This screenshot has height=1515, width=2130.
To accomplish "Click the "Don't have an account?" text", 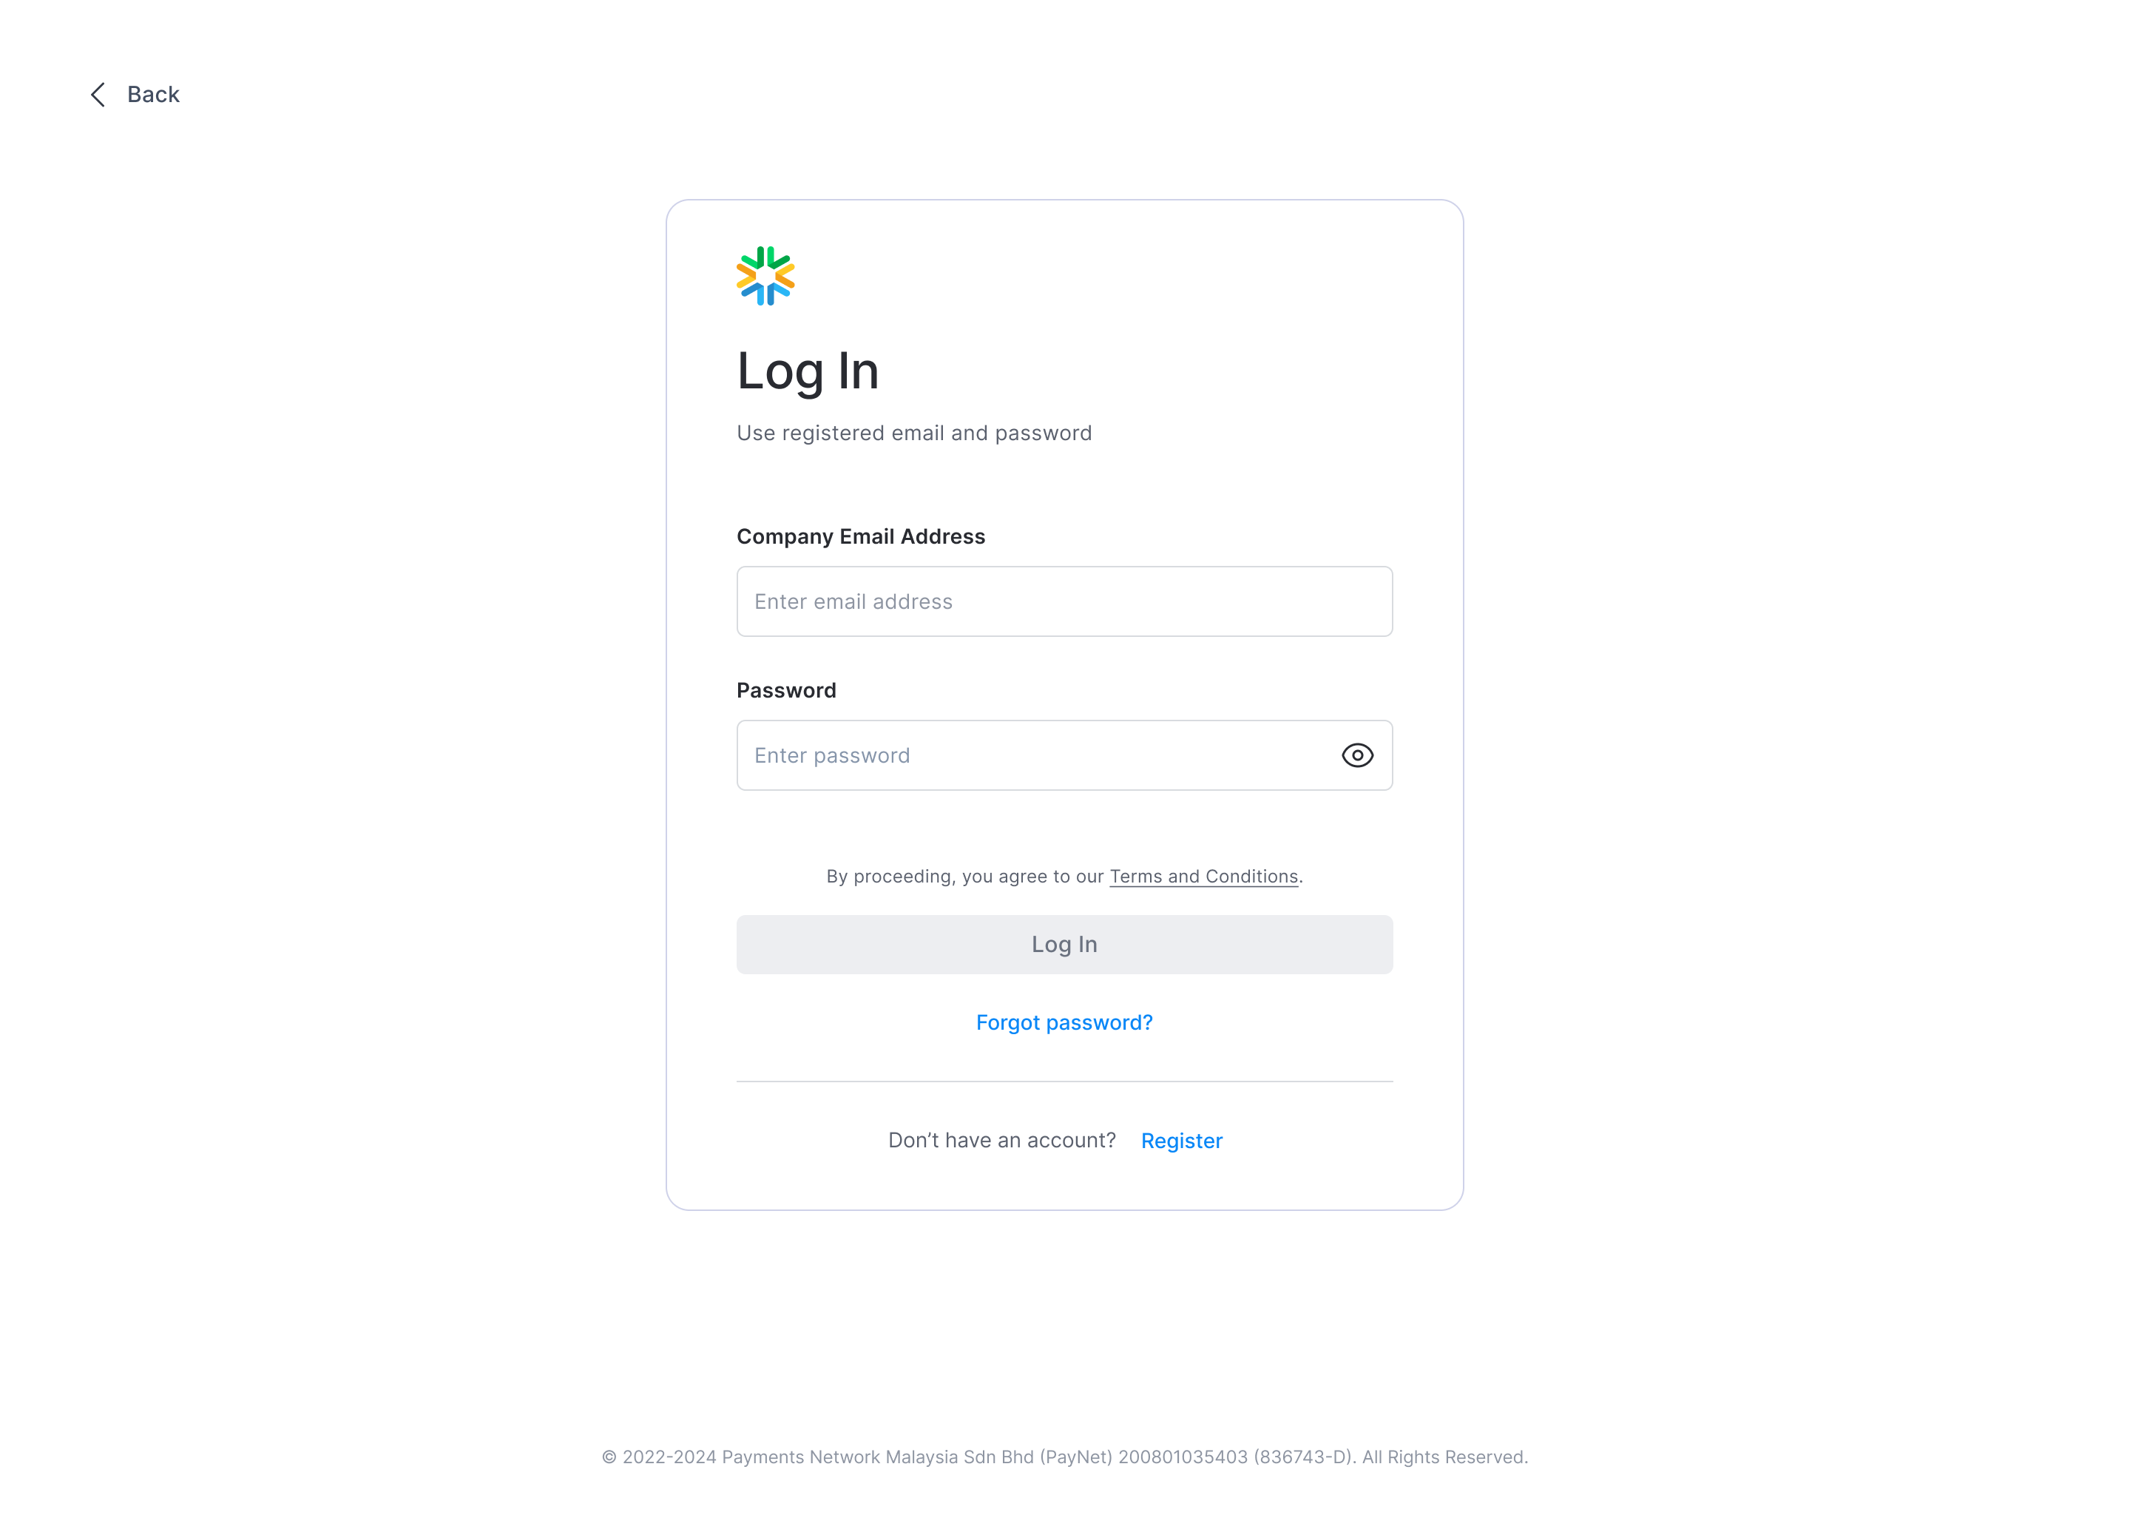I will [1001, 1140].
